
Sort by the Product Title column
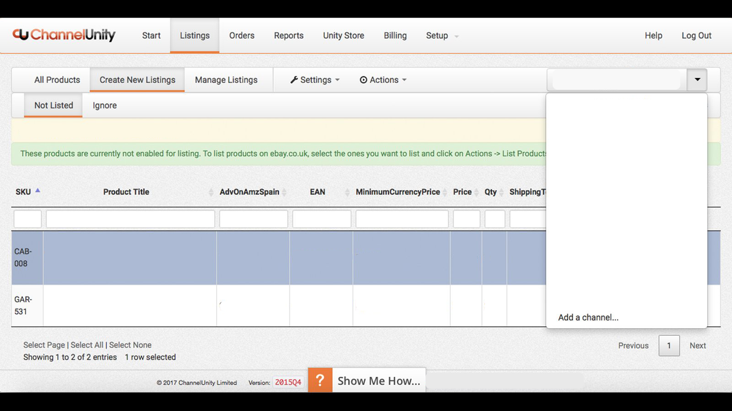click(x=126, y=192)
